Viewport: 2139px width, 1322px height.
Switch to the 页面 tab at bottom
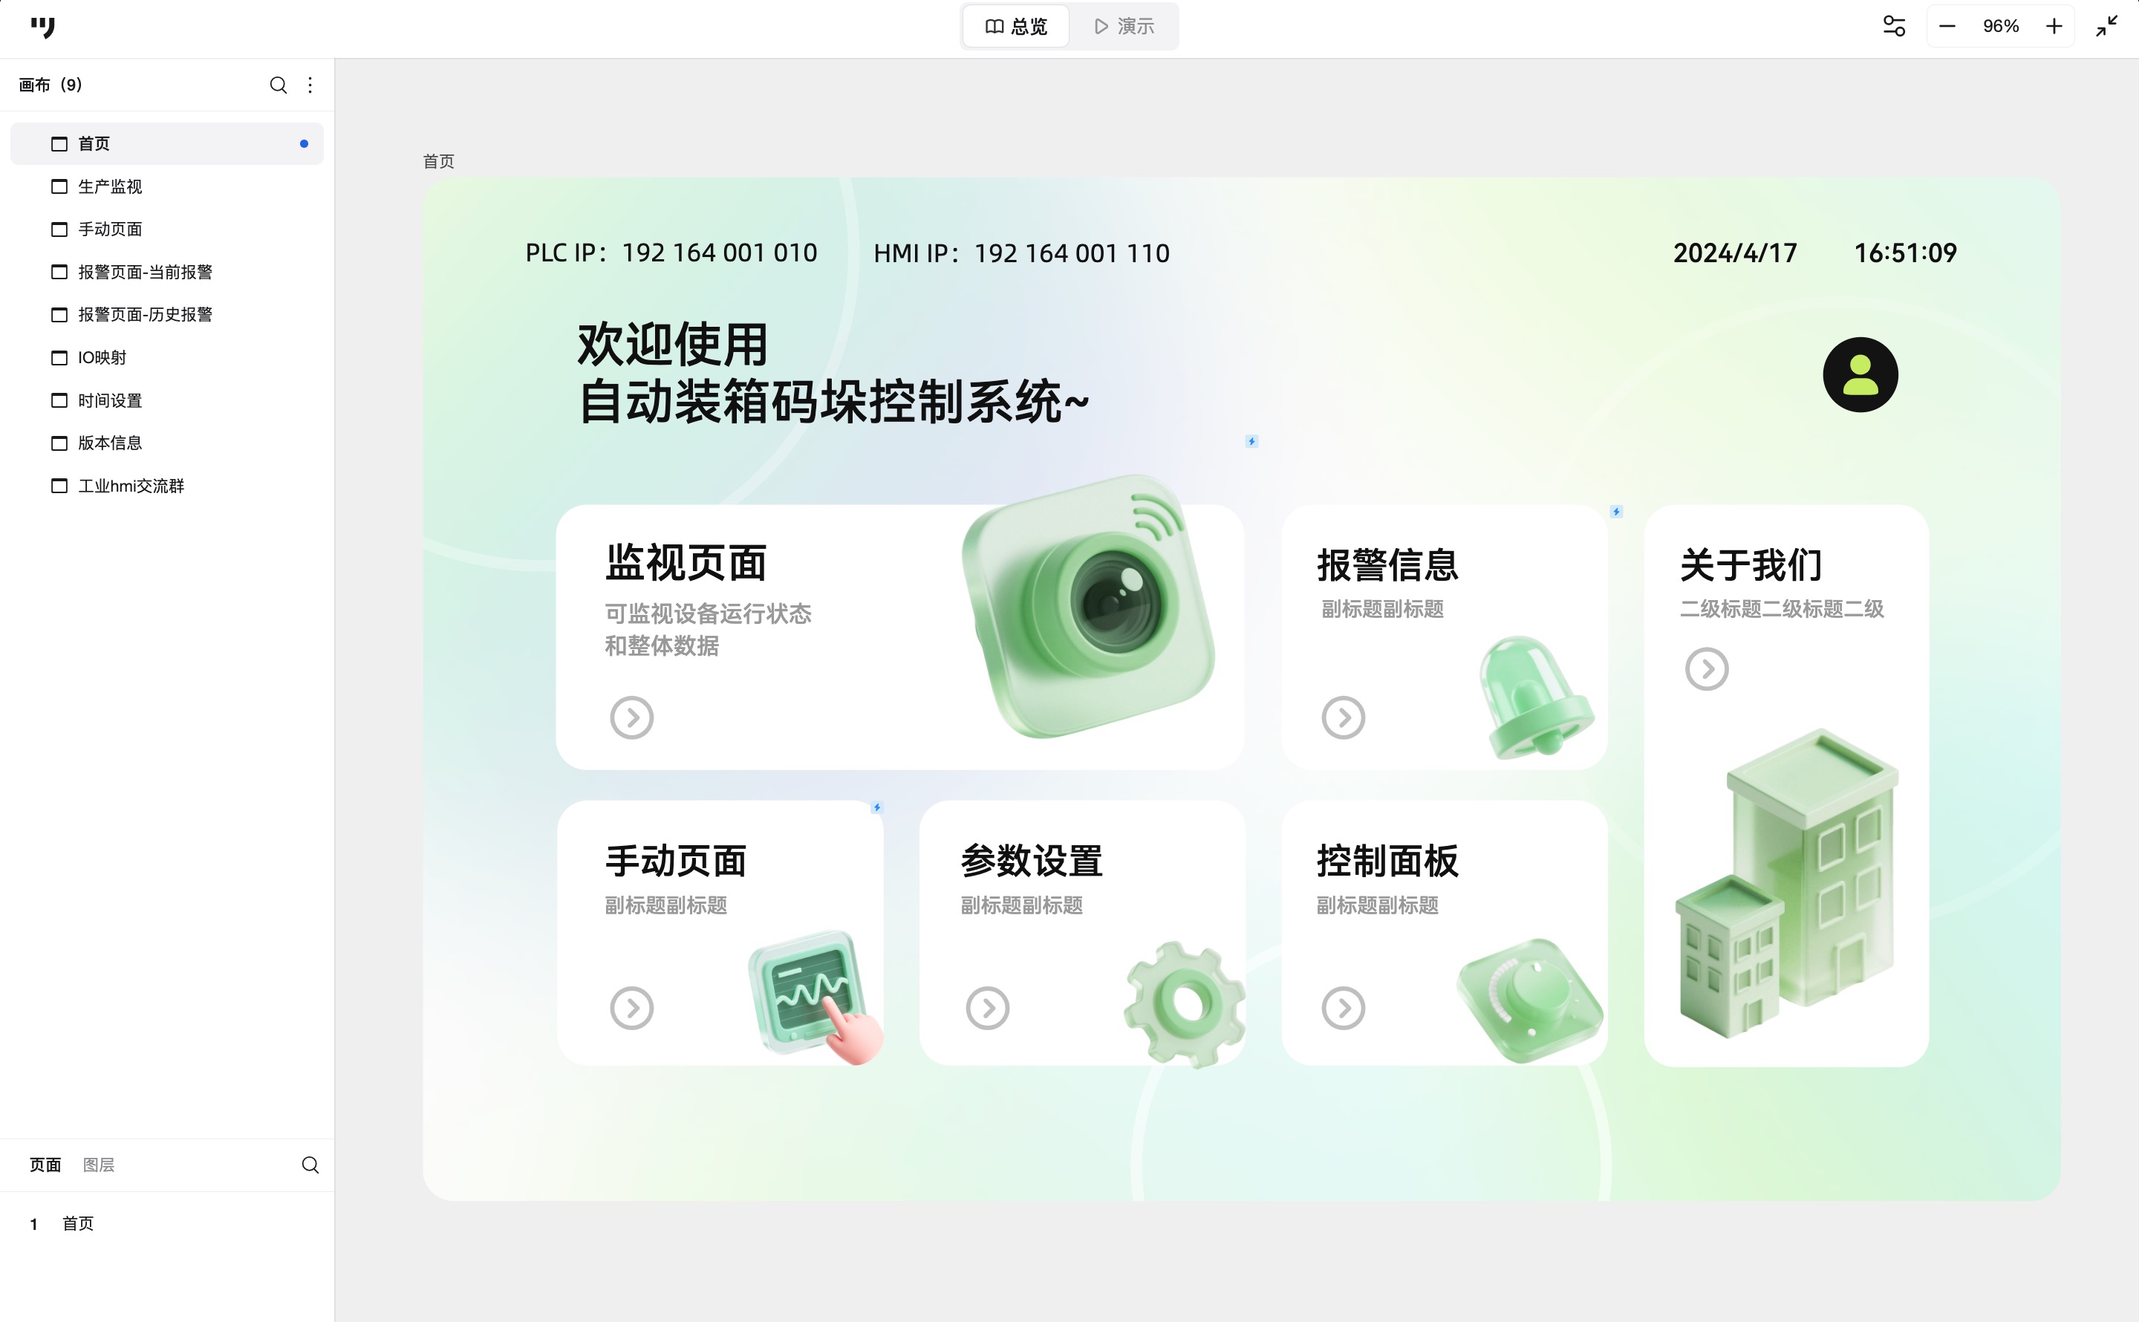45,1165
